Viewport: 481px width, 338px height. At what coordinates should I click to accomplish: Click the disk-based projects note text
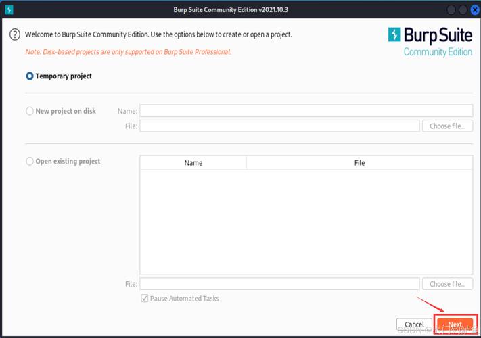[x=129, y=52]
